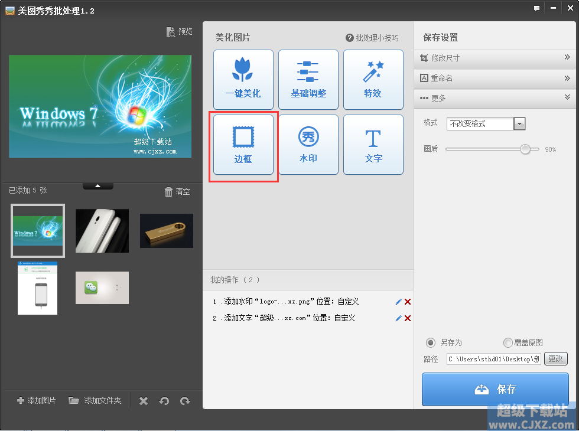Click 添加文件夹 to add a folder

[95, 400]
